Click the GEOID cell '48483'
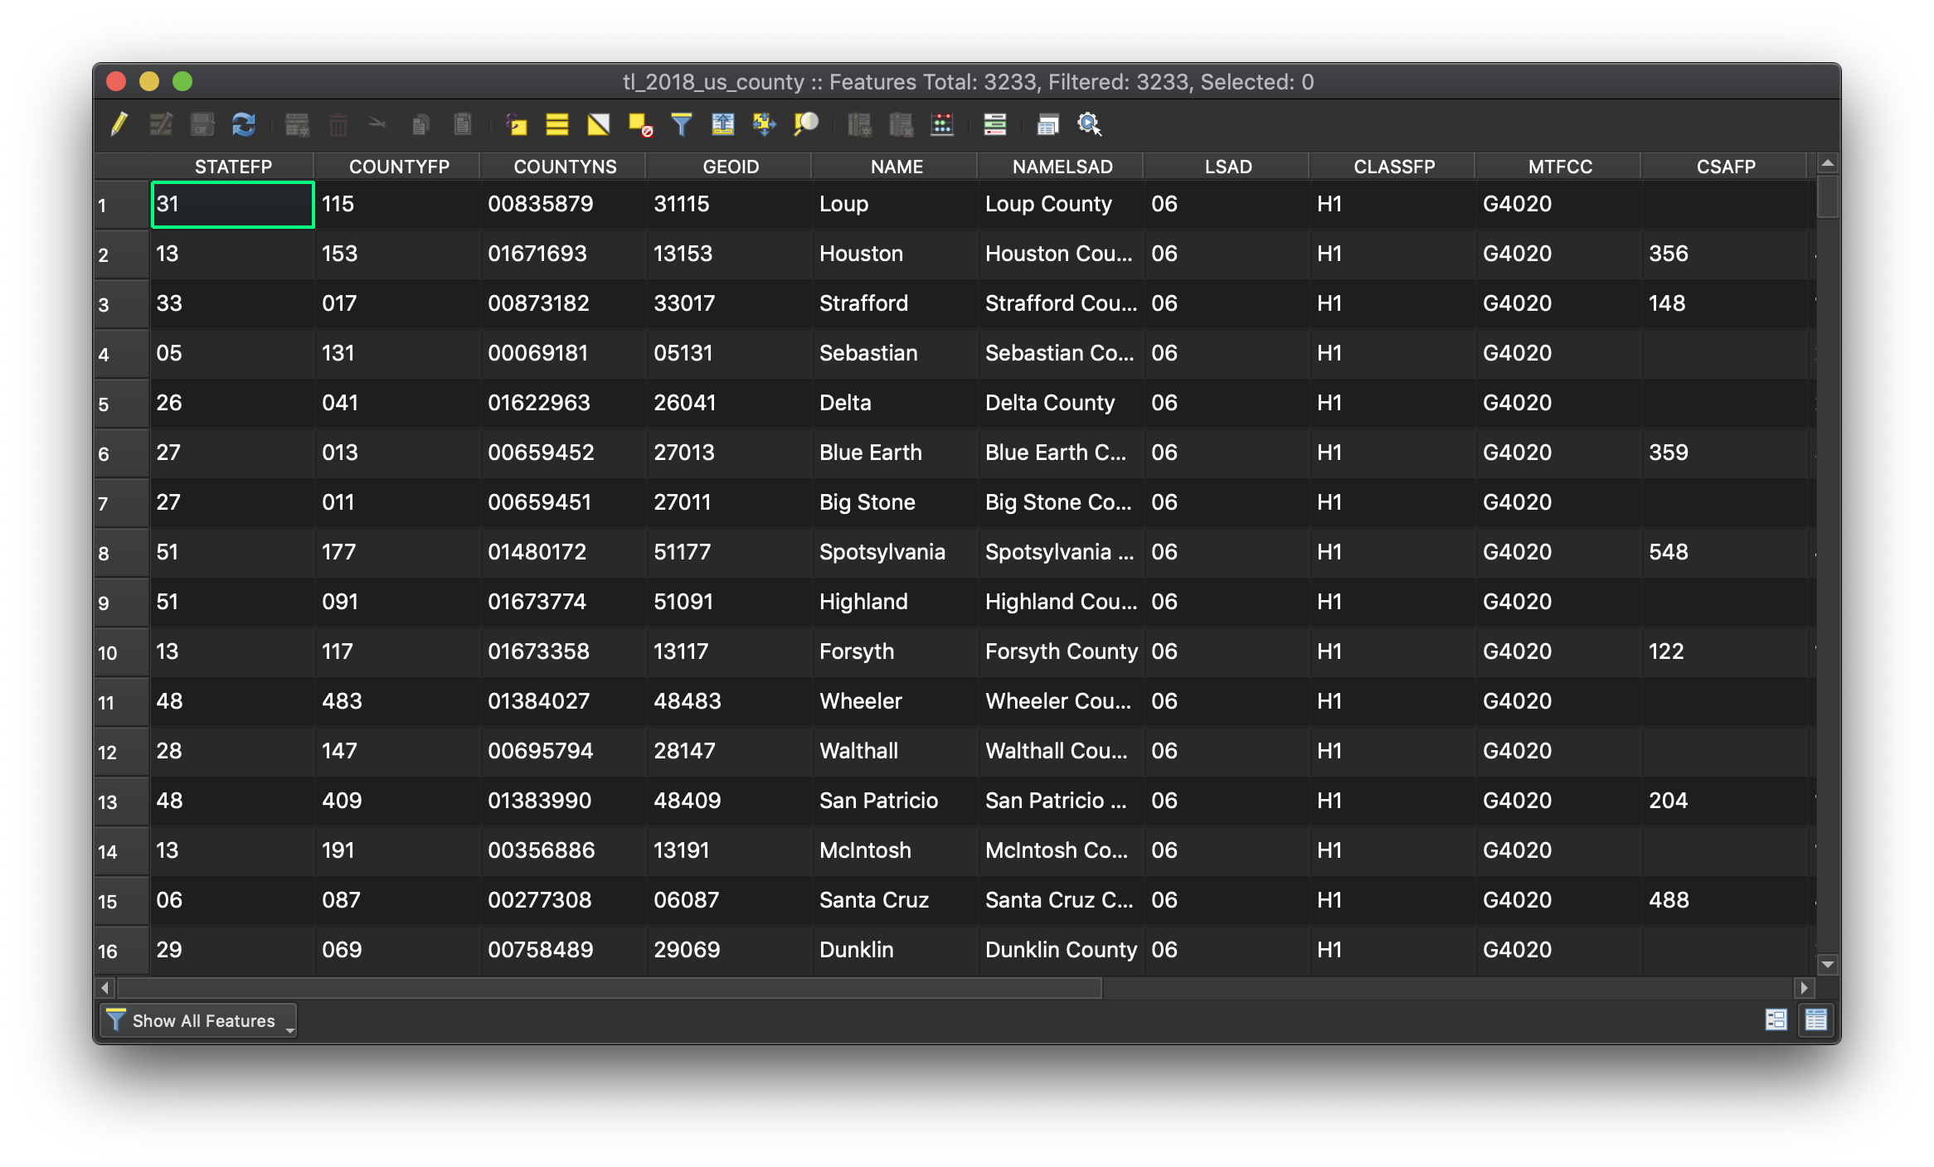The image size is (1934, 1167). tap(730, 701)
